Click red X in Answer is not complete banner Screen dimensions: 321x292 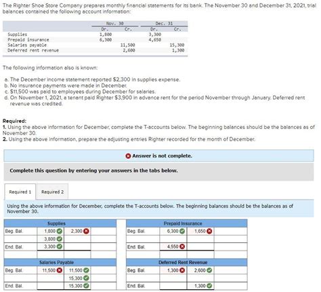(x=128, y=156)
